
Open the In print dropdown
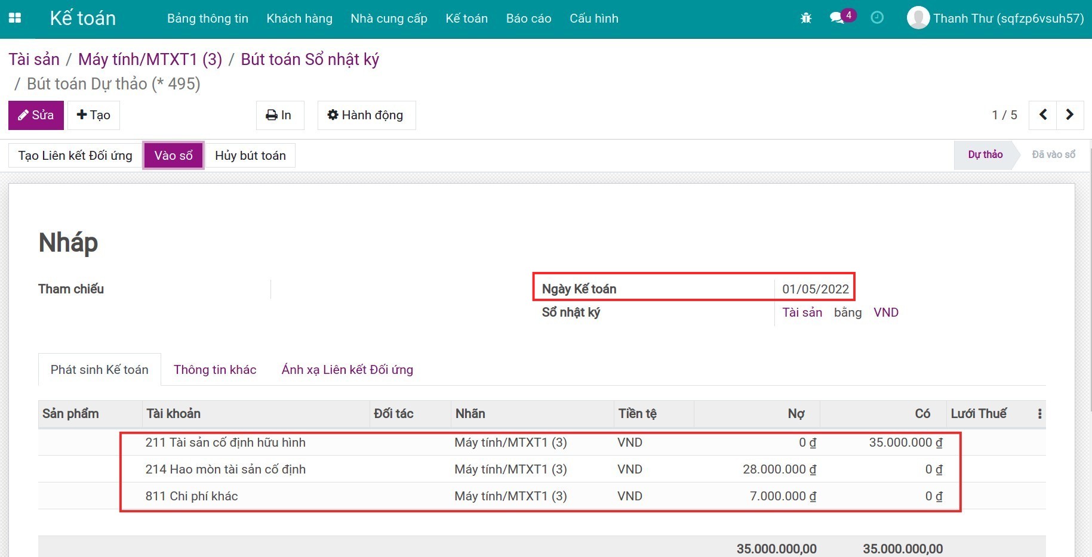coord(279,115)
